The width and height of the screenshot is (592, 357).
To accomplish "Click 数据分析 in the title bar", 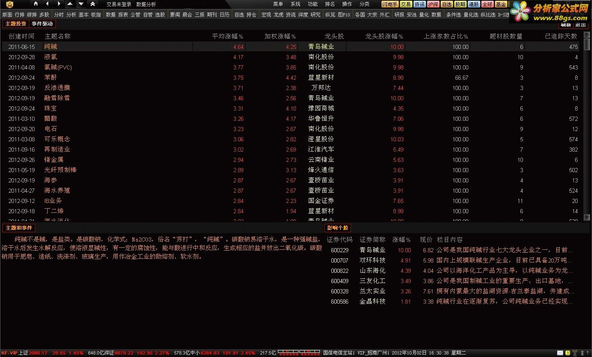I will click(146, 4).
